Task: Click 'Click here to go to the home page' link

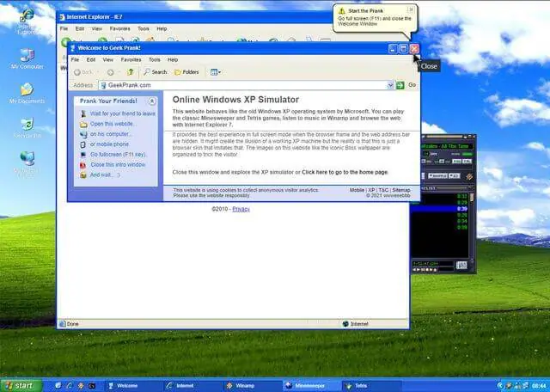Action: coord(345,172)
